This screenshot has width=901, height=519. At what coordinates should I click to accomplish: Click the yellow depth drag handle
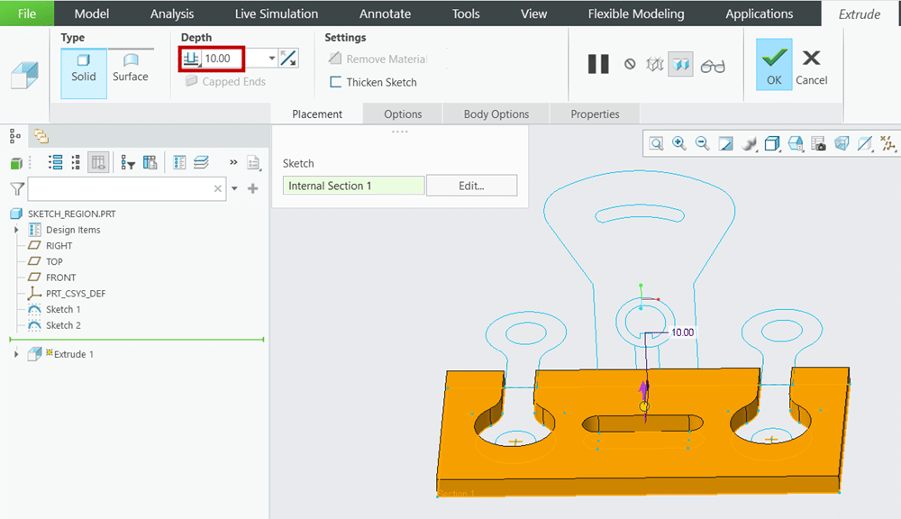click(644, 406)
